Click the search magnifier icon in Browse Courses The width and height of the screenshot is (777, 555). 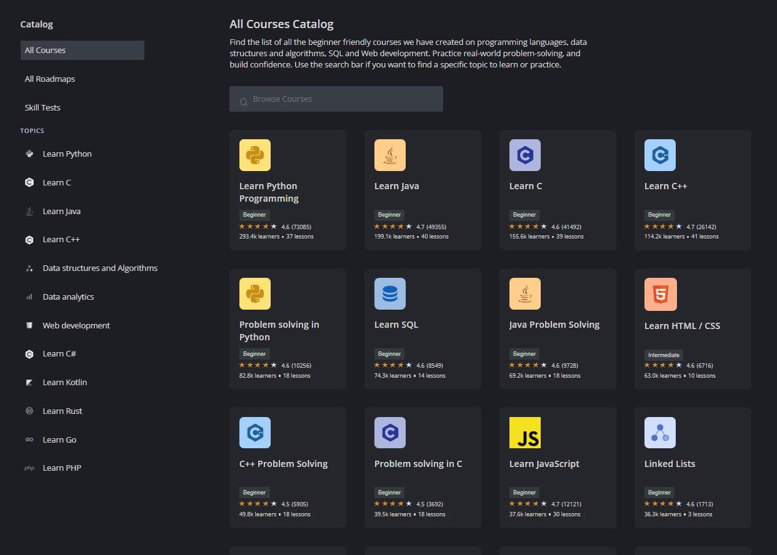pyautogui.click(x=244, y=100)
